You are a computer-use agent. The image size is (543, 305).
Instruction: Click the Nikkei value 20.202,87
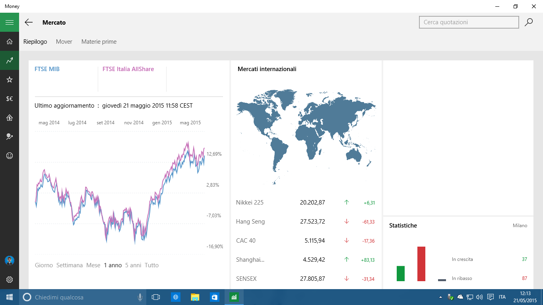312,203
